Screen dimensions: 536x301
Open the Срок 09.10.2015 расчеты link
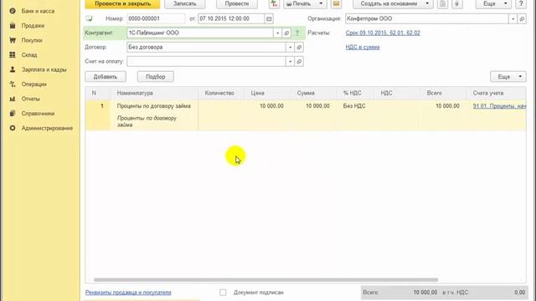383,33
